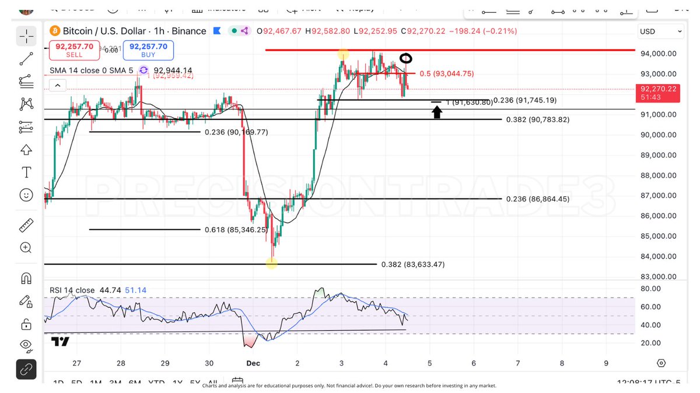Select the text T tool
This screenshot has width=700, height=393.
click(x=26, y=172)
